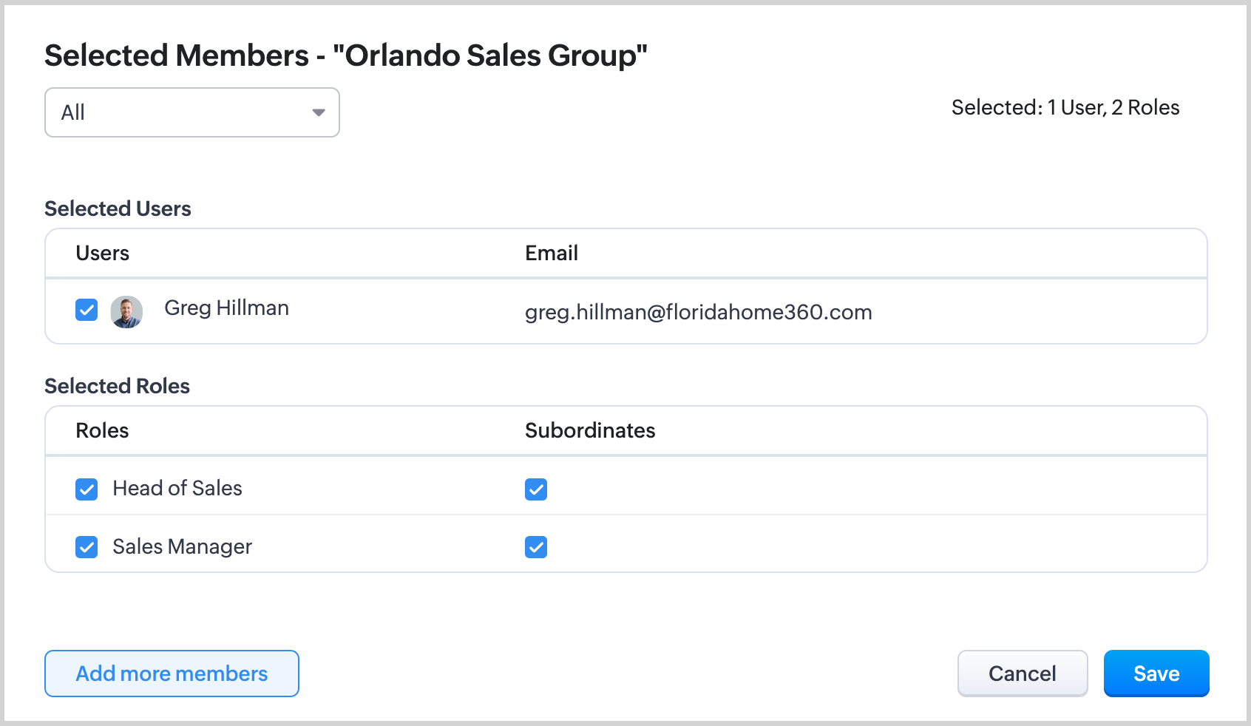Image resolution: width=1251 pixels, height=726 pixels.
Task: Disable subordinates for Head of Sales
Action: 536,489
